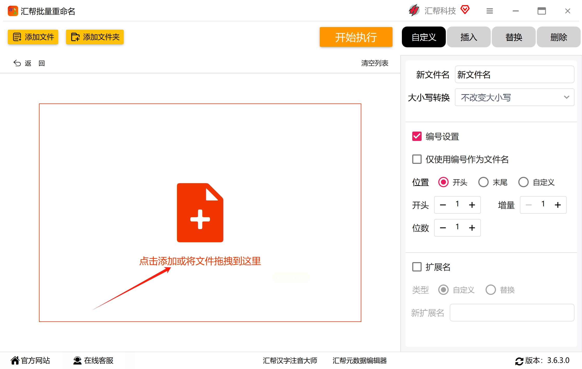Enable 仅使用编号作为文件名 checkbox
This screenshot has width=582, height=369.
click(417, 159)
